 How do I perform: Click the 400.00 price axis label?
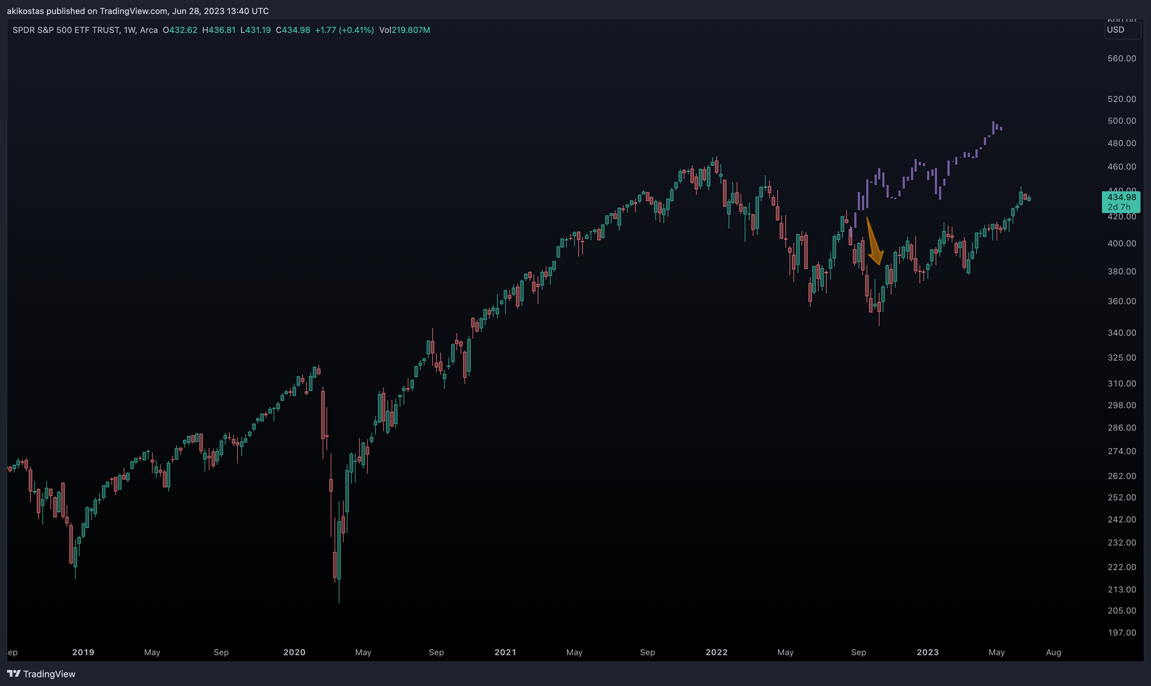1122,243
